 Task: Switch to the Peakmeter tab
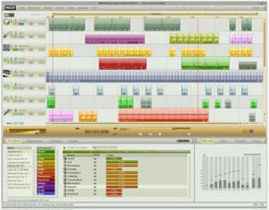207,141
